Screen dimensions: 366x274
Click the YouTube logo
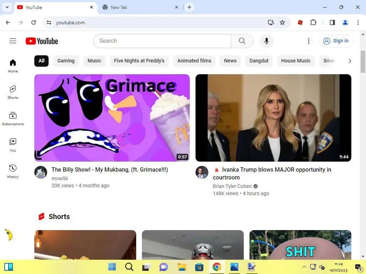42,41
